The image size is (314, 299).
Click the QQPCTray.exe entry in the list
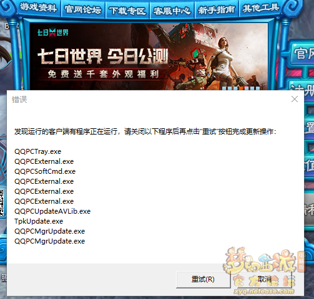pos(37,151)
